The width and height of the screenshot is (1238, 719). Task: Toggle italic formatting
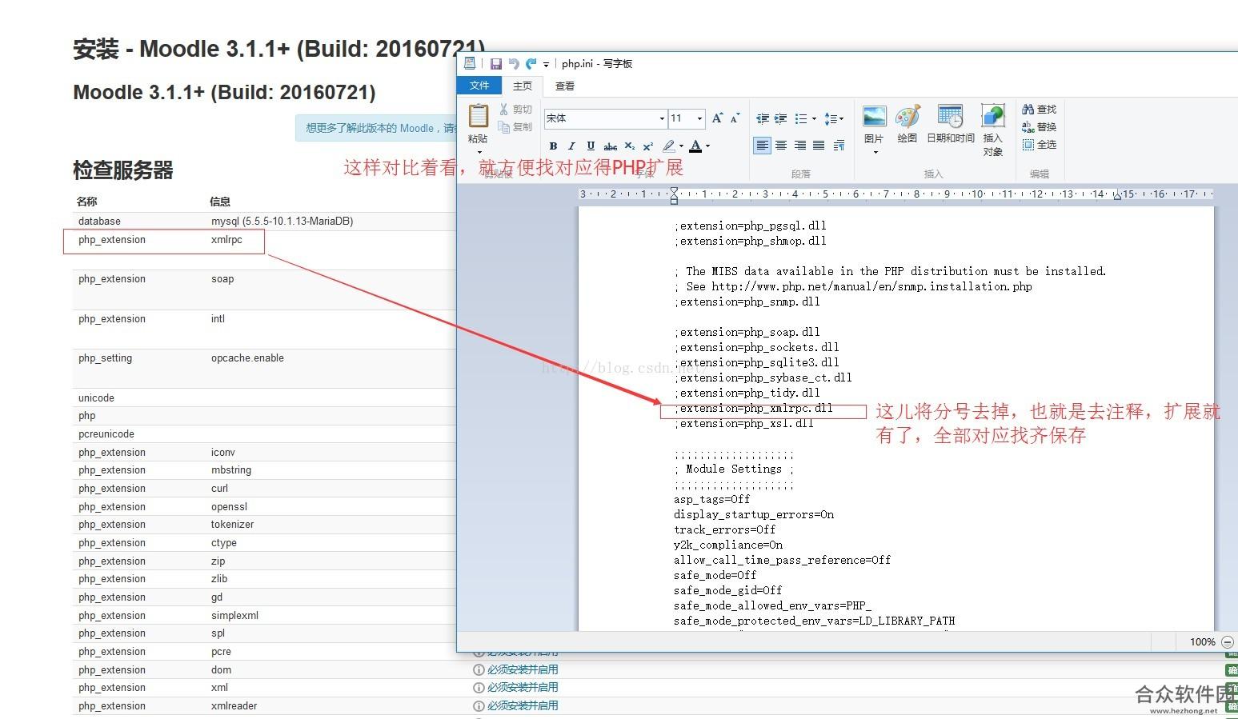click(571, 146)
